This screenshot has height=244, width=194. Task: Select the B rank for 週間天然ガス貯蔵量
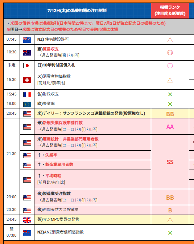point(170,210)
